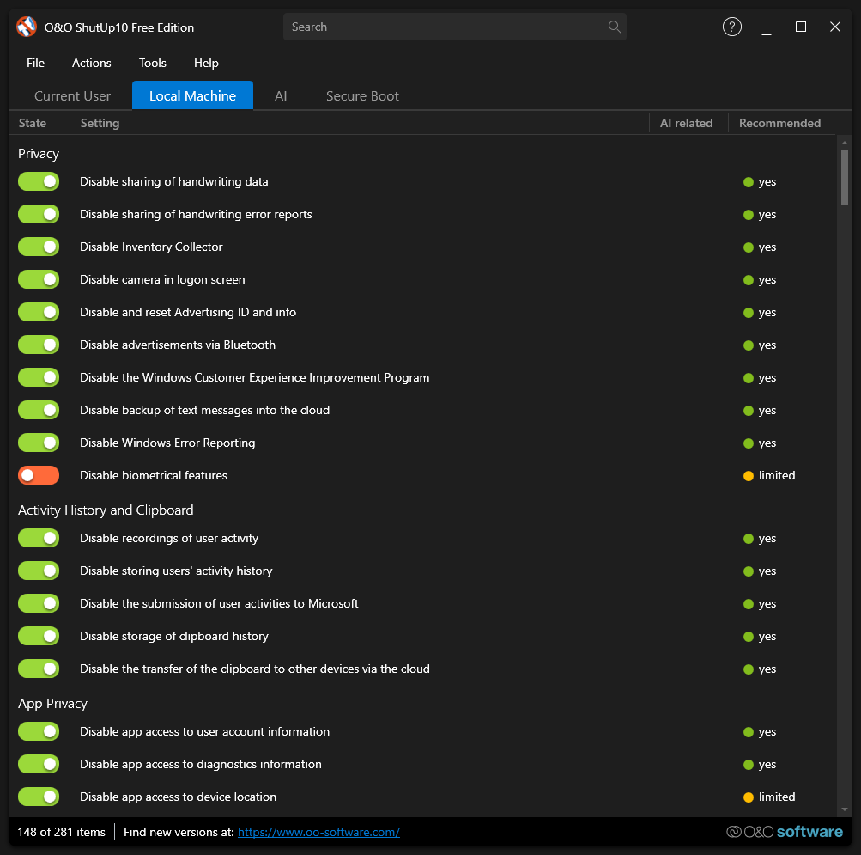This screenshot has width=861, height=855.
Task: Click the help question mark icon
Action: 732,27
